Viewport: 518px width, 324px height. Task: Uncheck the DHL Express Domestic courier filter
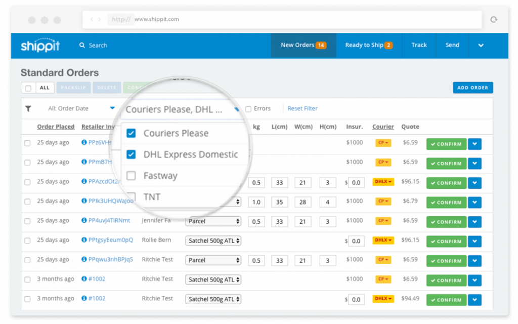[x=131, y=154]
